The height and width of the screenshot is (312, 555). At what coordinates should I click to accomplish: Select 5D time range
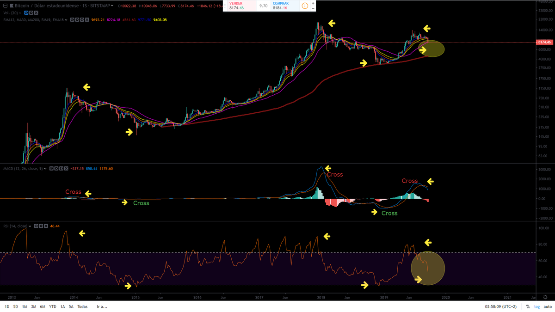click(x=16, y=306)
